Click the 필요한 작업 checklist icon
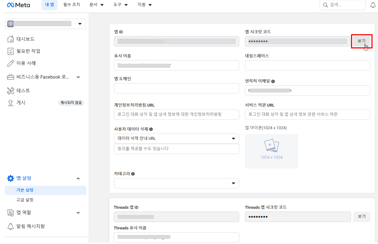 tap(10, 51)
